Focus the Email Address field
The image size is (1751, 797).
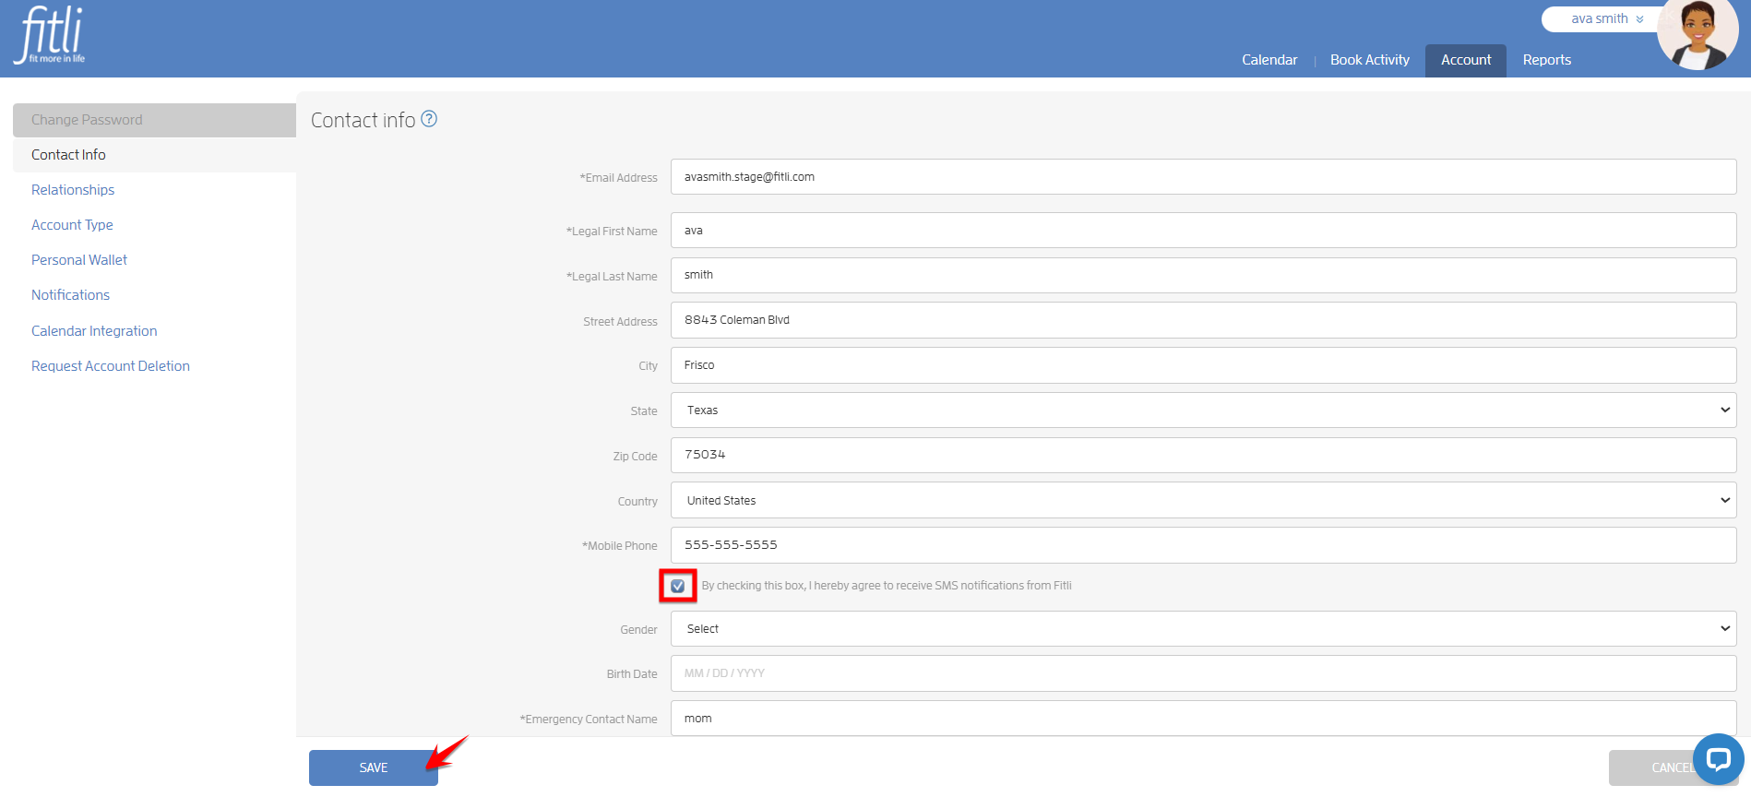click(x=1203, y=176)
